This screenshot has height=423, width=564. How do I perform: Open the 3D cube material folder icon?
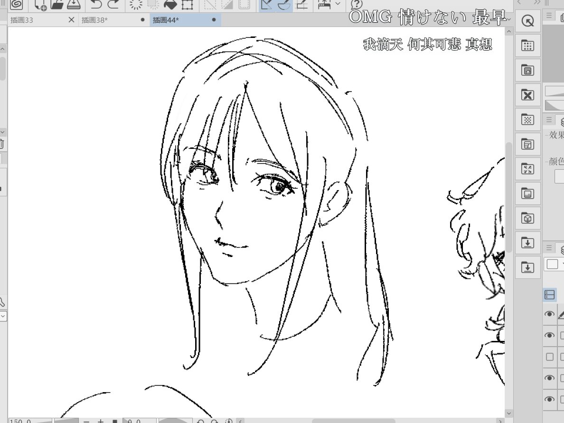(527, 218)
